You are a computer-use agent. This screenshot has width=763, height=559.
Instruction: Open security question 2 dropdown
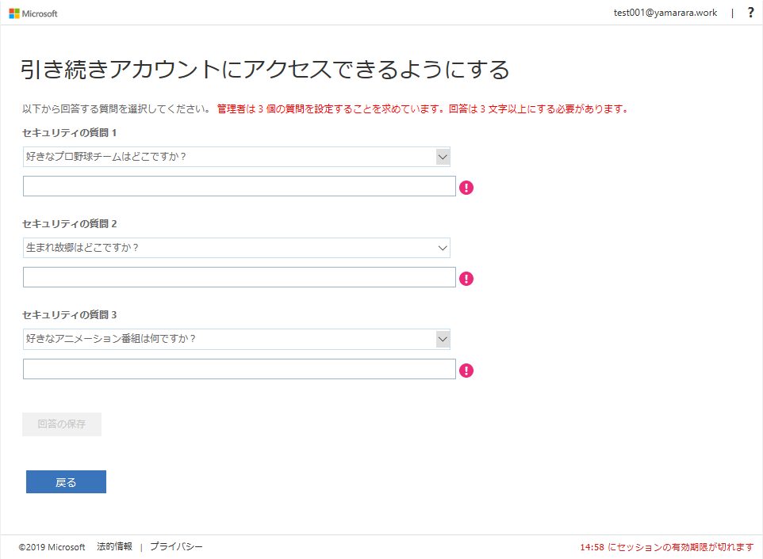[236, 248]
